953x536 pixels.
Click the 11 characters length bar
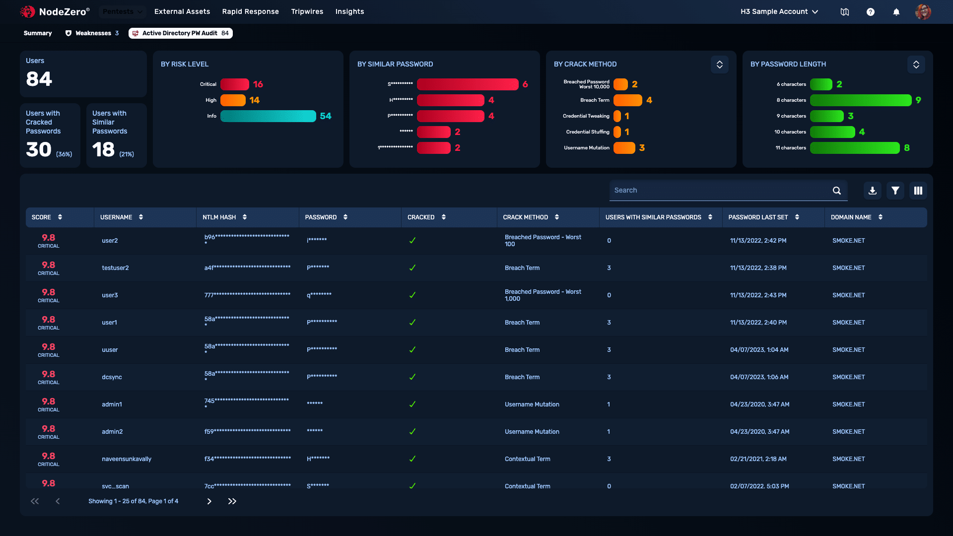point(855,148)
